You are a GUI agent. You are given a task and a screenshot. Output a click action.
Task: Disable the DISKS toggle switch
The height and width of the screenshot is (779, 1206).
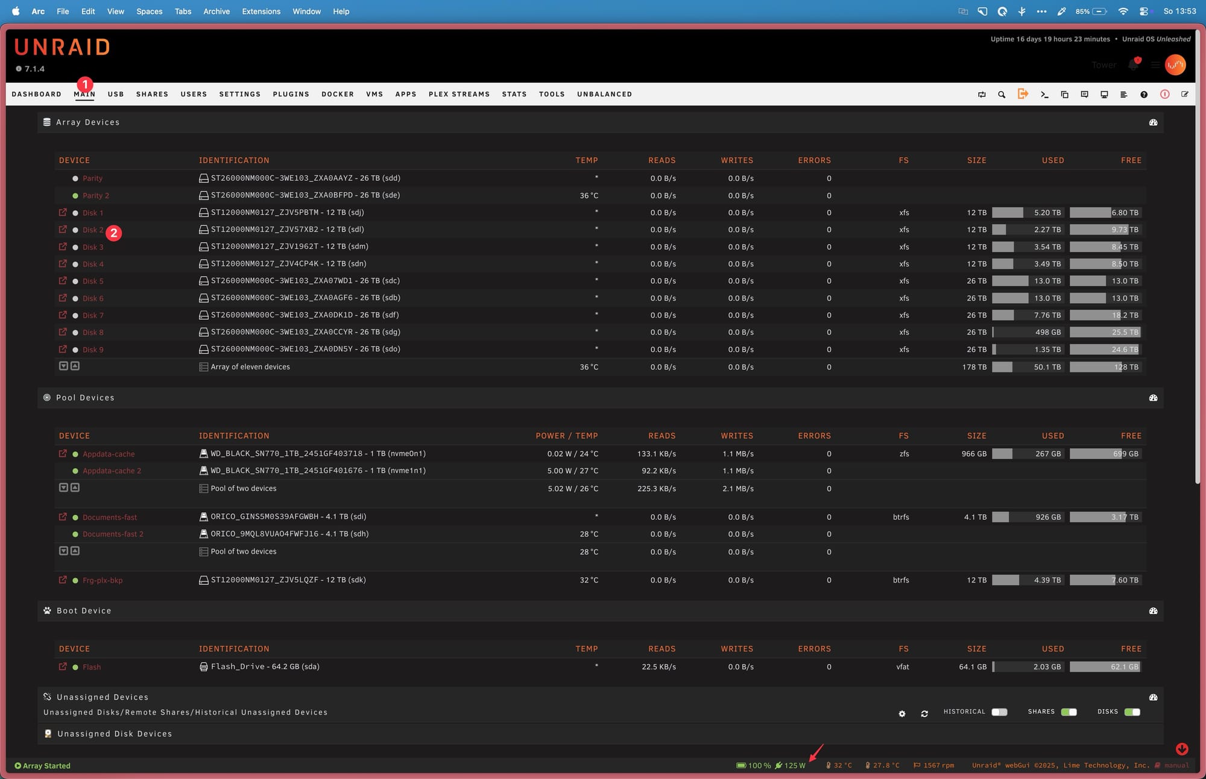pos(1132,712)
